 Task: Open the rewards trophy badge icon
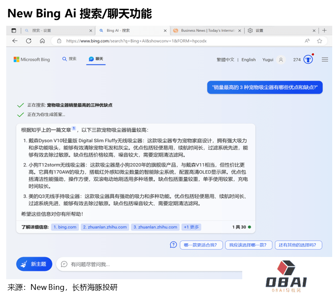click(x=308, y=59)
